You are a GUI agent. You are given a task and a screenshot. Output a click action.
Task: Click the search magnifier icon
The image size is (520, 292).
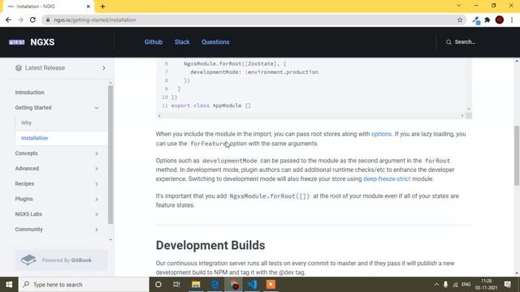pos(448,42)
